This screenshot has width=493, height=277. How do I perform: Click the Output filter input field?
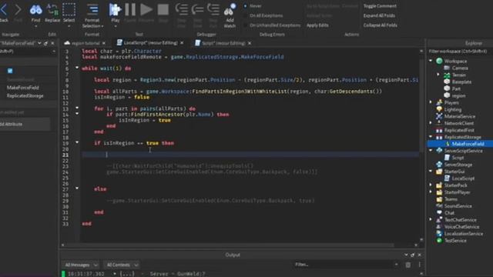click(347, 265)
